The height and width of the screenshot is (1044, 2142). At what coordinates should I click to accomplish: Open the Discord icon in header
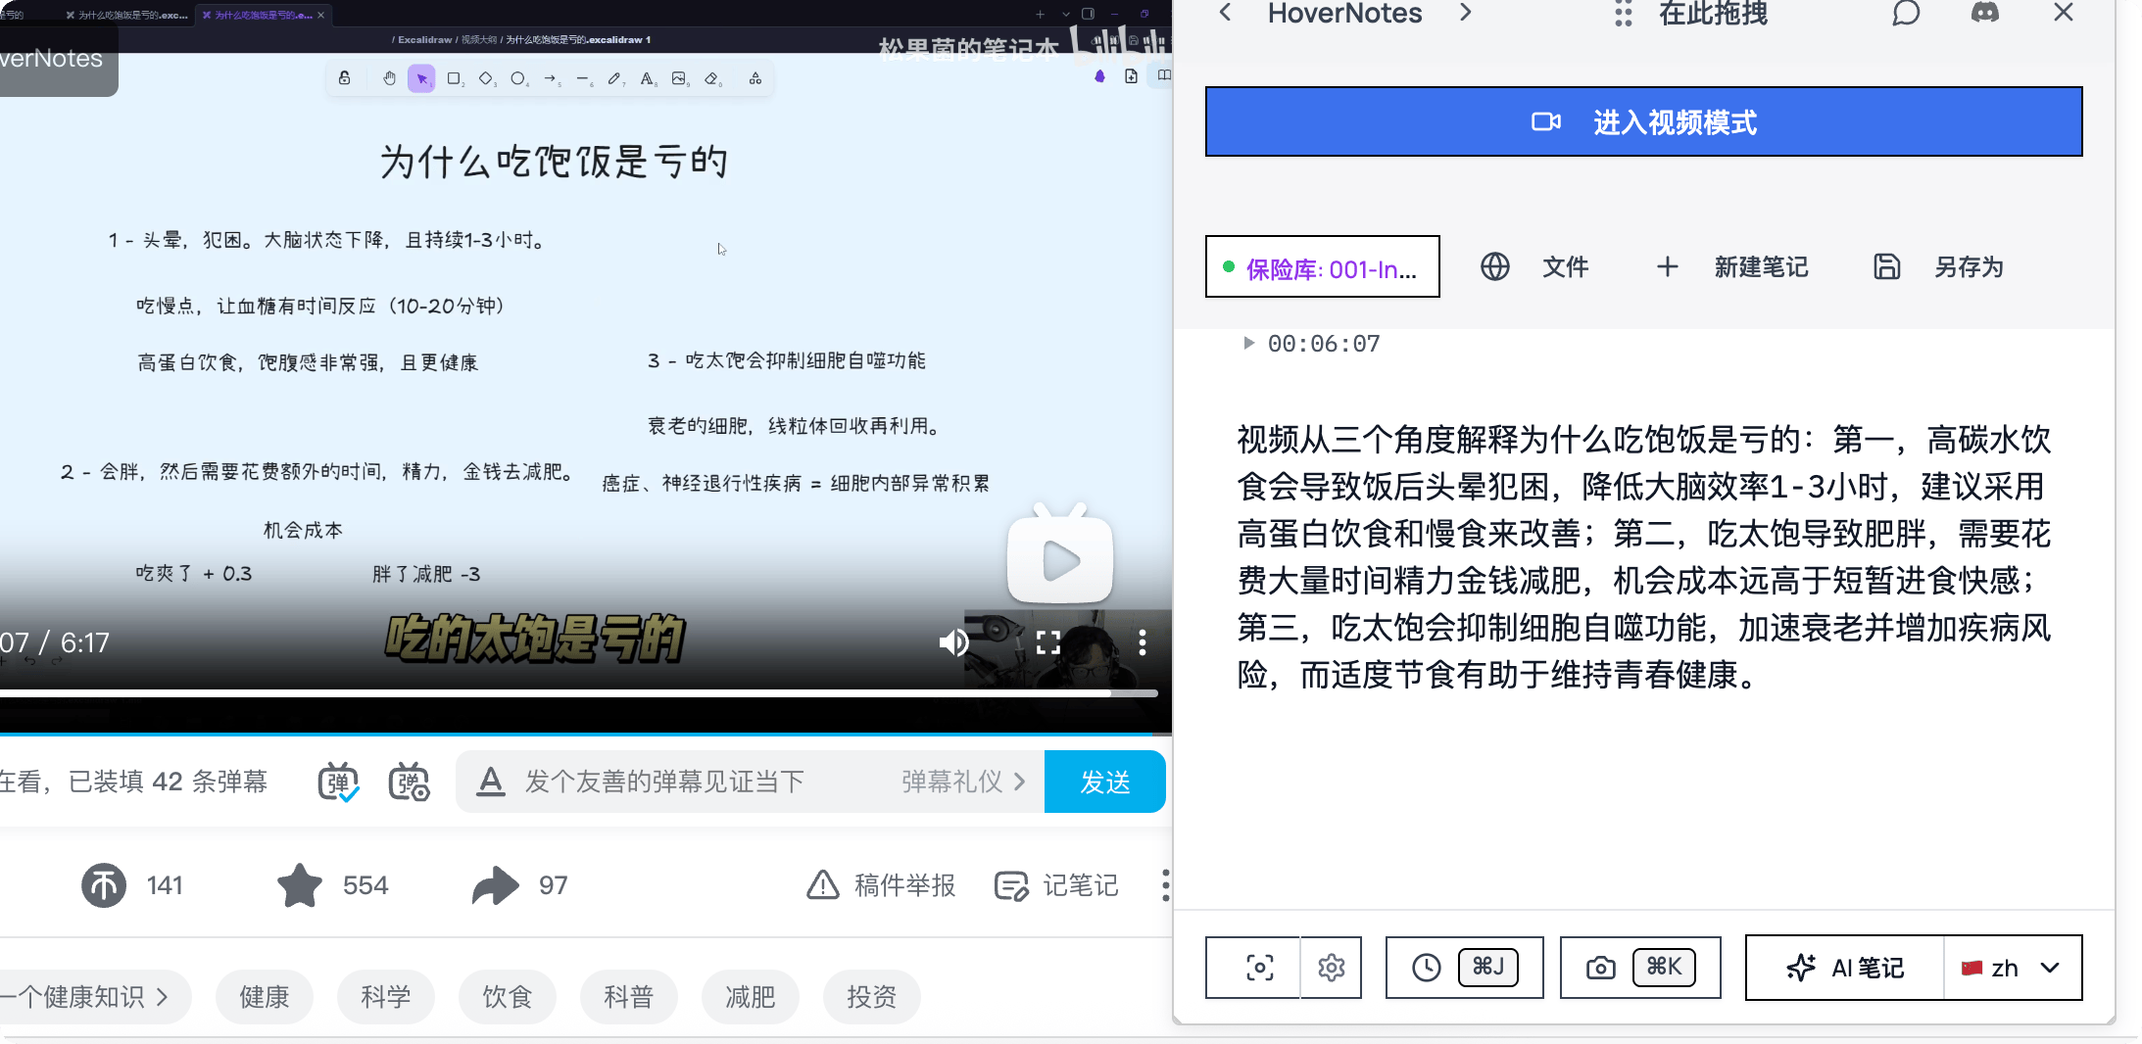pyautogui.click(x=1984, y=13)
